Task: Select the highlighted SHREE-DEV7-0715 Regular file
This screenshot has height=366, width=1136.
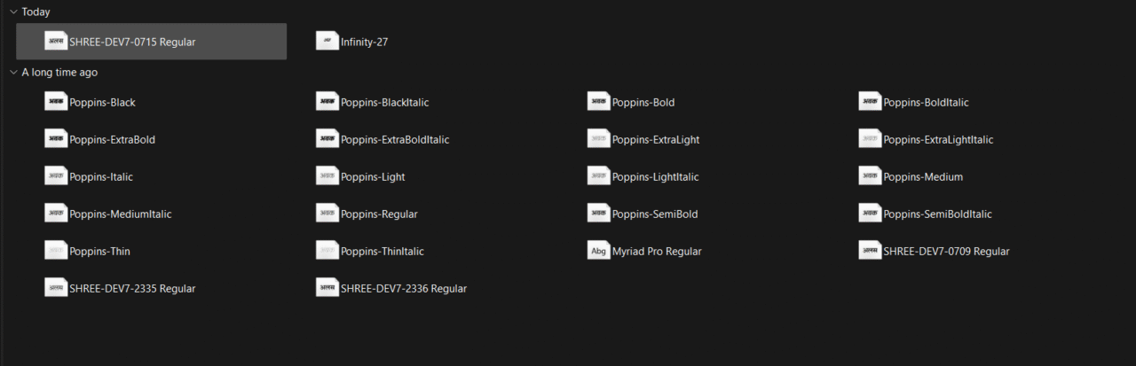Action: tap(132, 42)
